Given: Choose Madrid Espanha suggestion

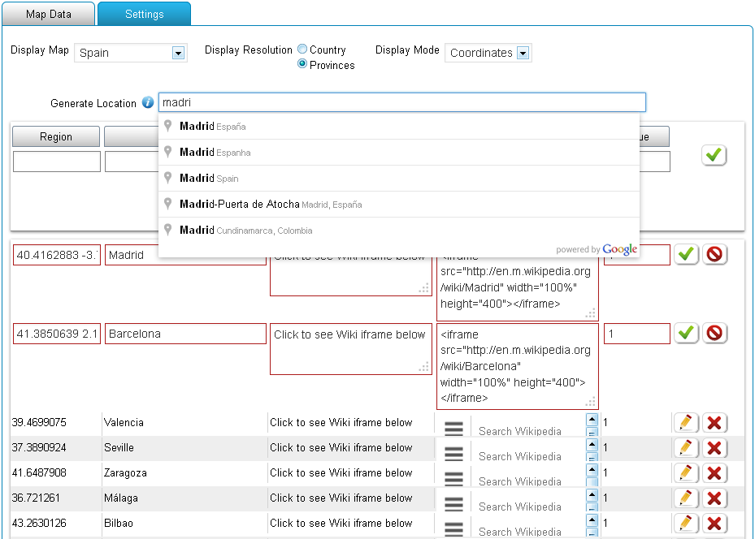Looking at the screenshot, I should pyautogui.click(x=399, y=153).
